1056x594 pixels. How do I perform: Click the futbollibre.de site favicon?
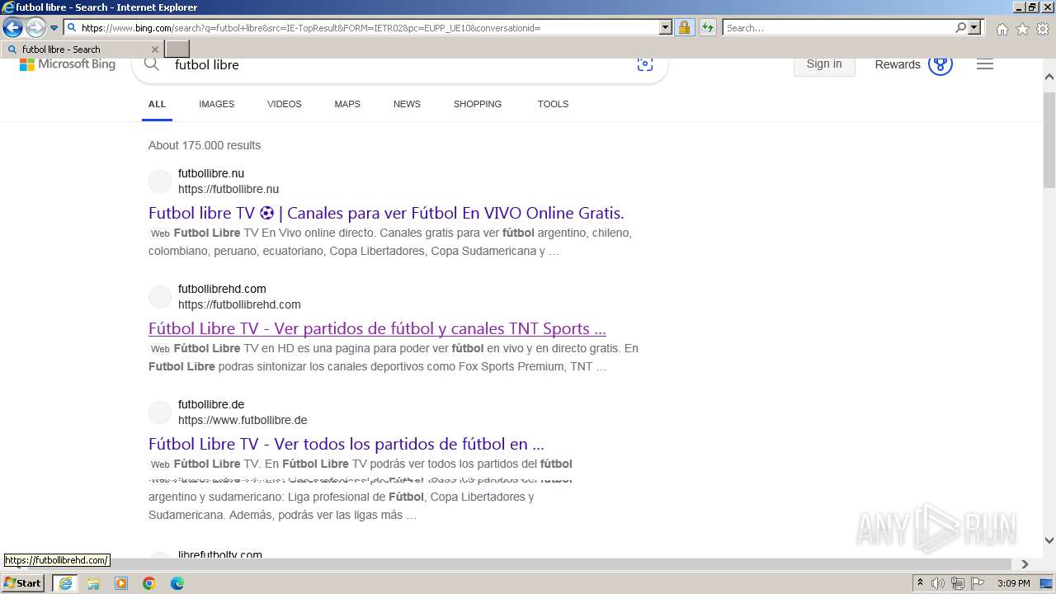coord(160,412)
